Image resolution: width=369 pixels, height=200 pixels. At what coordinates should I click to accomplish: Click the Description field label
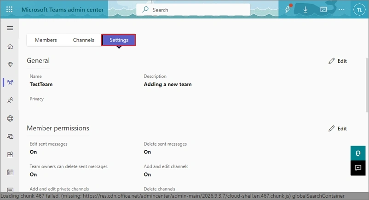pos(155,76)
